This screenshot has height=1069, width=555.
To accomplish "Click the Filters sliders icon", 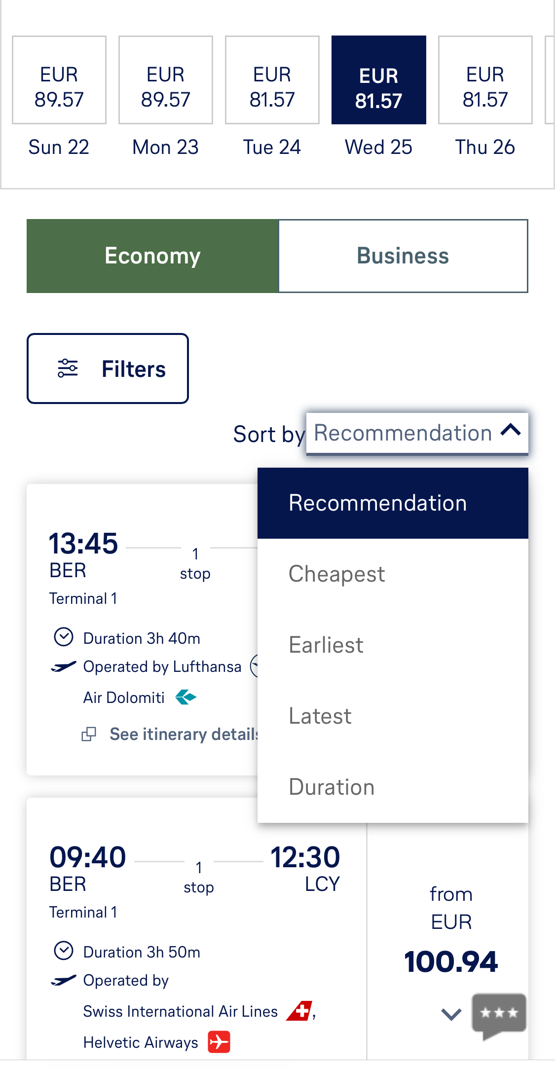I will pyautogui.click(x=67, y=368).
